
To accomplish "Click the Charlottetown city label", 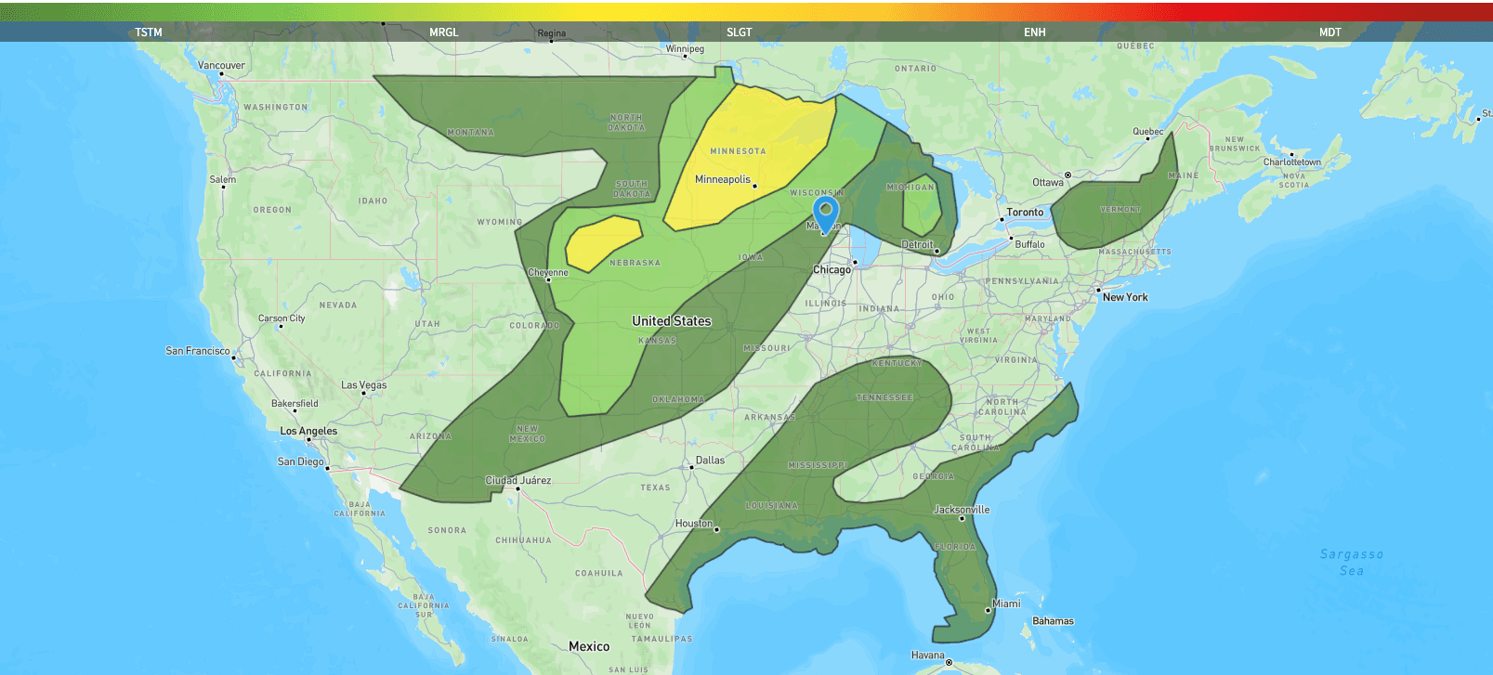I will 1292,162.
